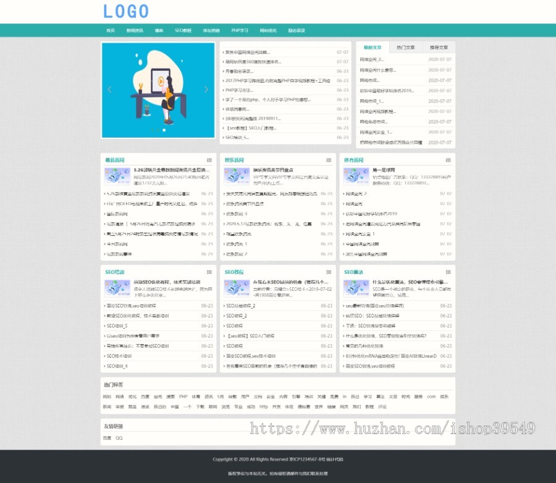Select the com tag in 热门标签
Viewport: 556px width, 483px height.
pyautogui.click(x=431, y=397)
